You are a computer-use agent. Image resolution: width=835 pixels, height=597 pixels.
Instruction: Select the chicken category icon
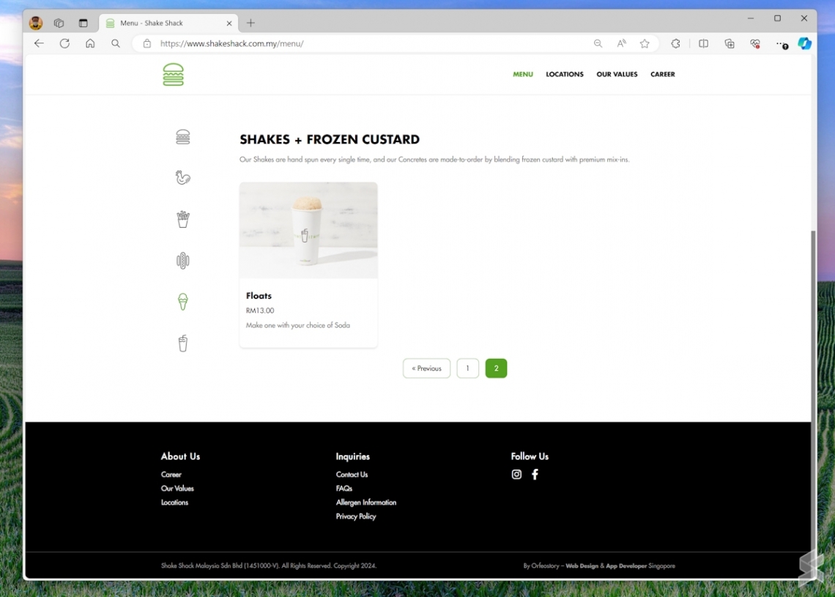pos(183,177)
